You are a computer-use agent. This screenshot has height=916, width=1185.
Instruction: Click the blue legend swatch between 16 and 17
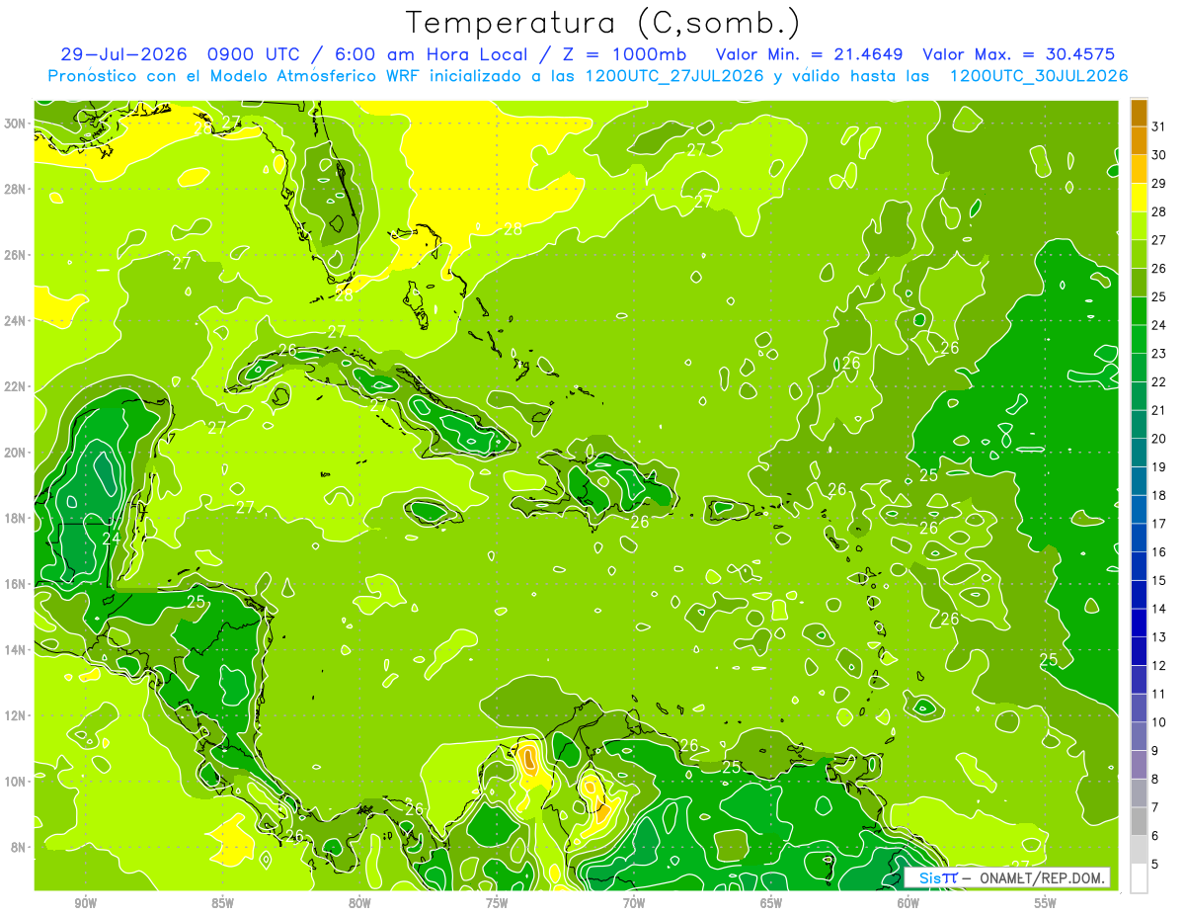pyautogui.click(x=1139, y=538)
